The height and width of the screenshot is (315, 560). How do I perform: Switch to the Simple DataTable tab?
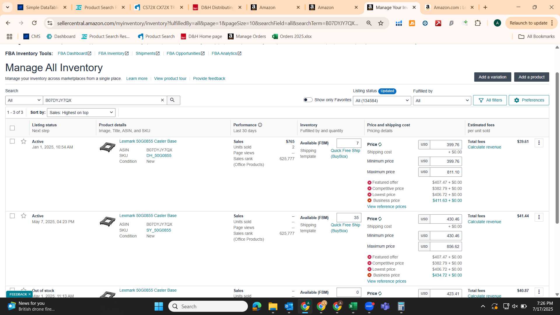tap(42, 8)
